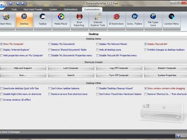Check Disable 'My Documents' Properties menu
This screenshot has width=187, height=140.
point(50,55)
